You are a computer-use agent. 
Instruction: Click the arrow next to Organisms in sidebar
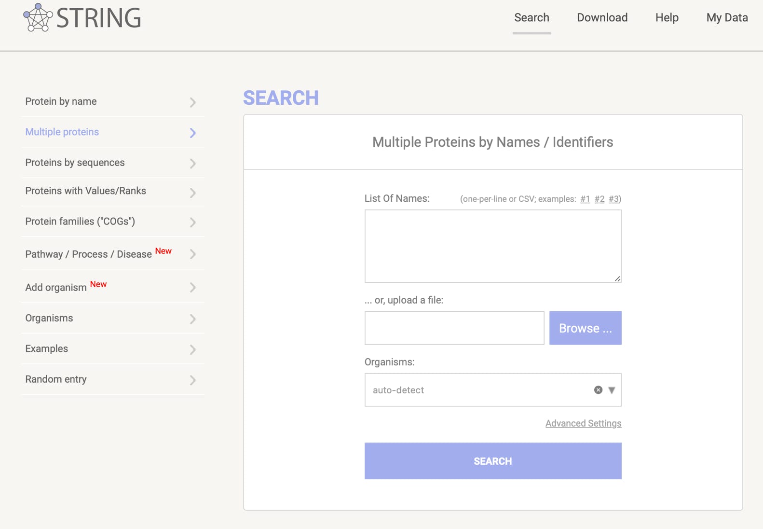click(192, 319)
